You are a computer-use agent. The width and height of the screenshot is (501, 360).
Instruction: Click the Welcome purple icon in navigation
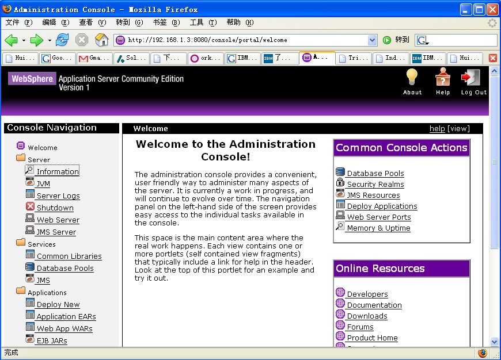click(x=21, y=146)
